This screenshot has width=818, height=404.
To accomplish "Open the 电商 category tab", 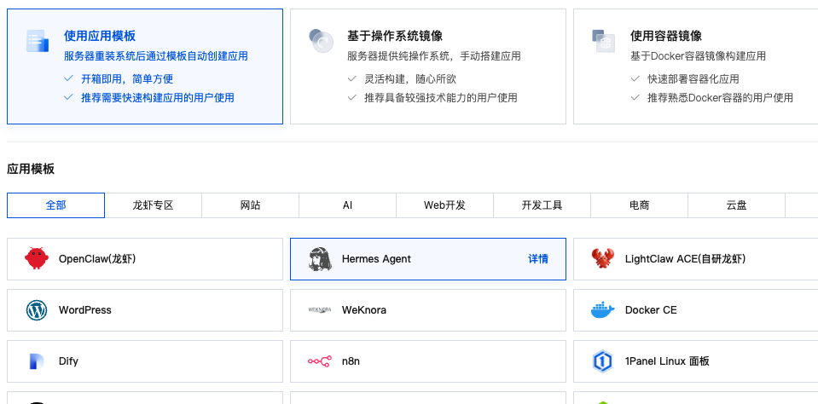I will point(639,205).
